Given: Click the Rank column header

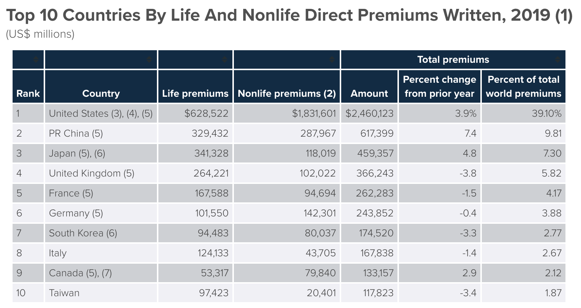Looking at the screenshot, I should point(28,93).
